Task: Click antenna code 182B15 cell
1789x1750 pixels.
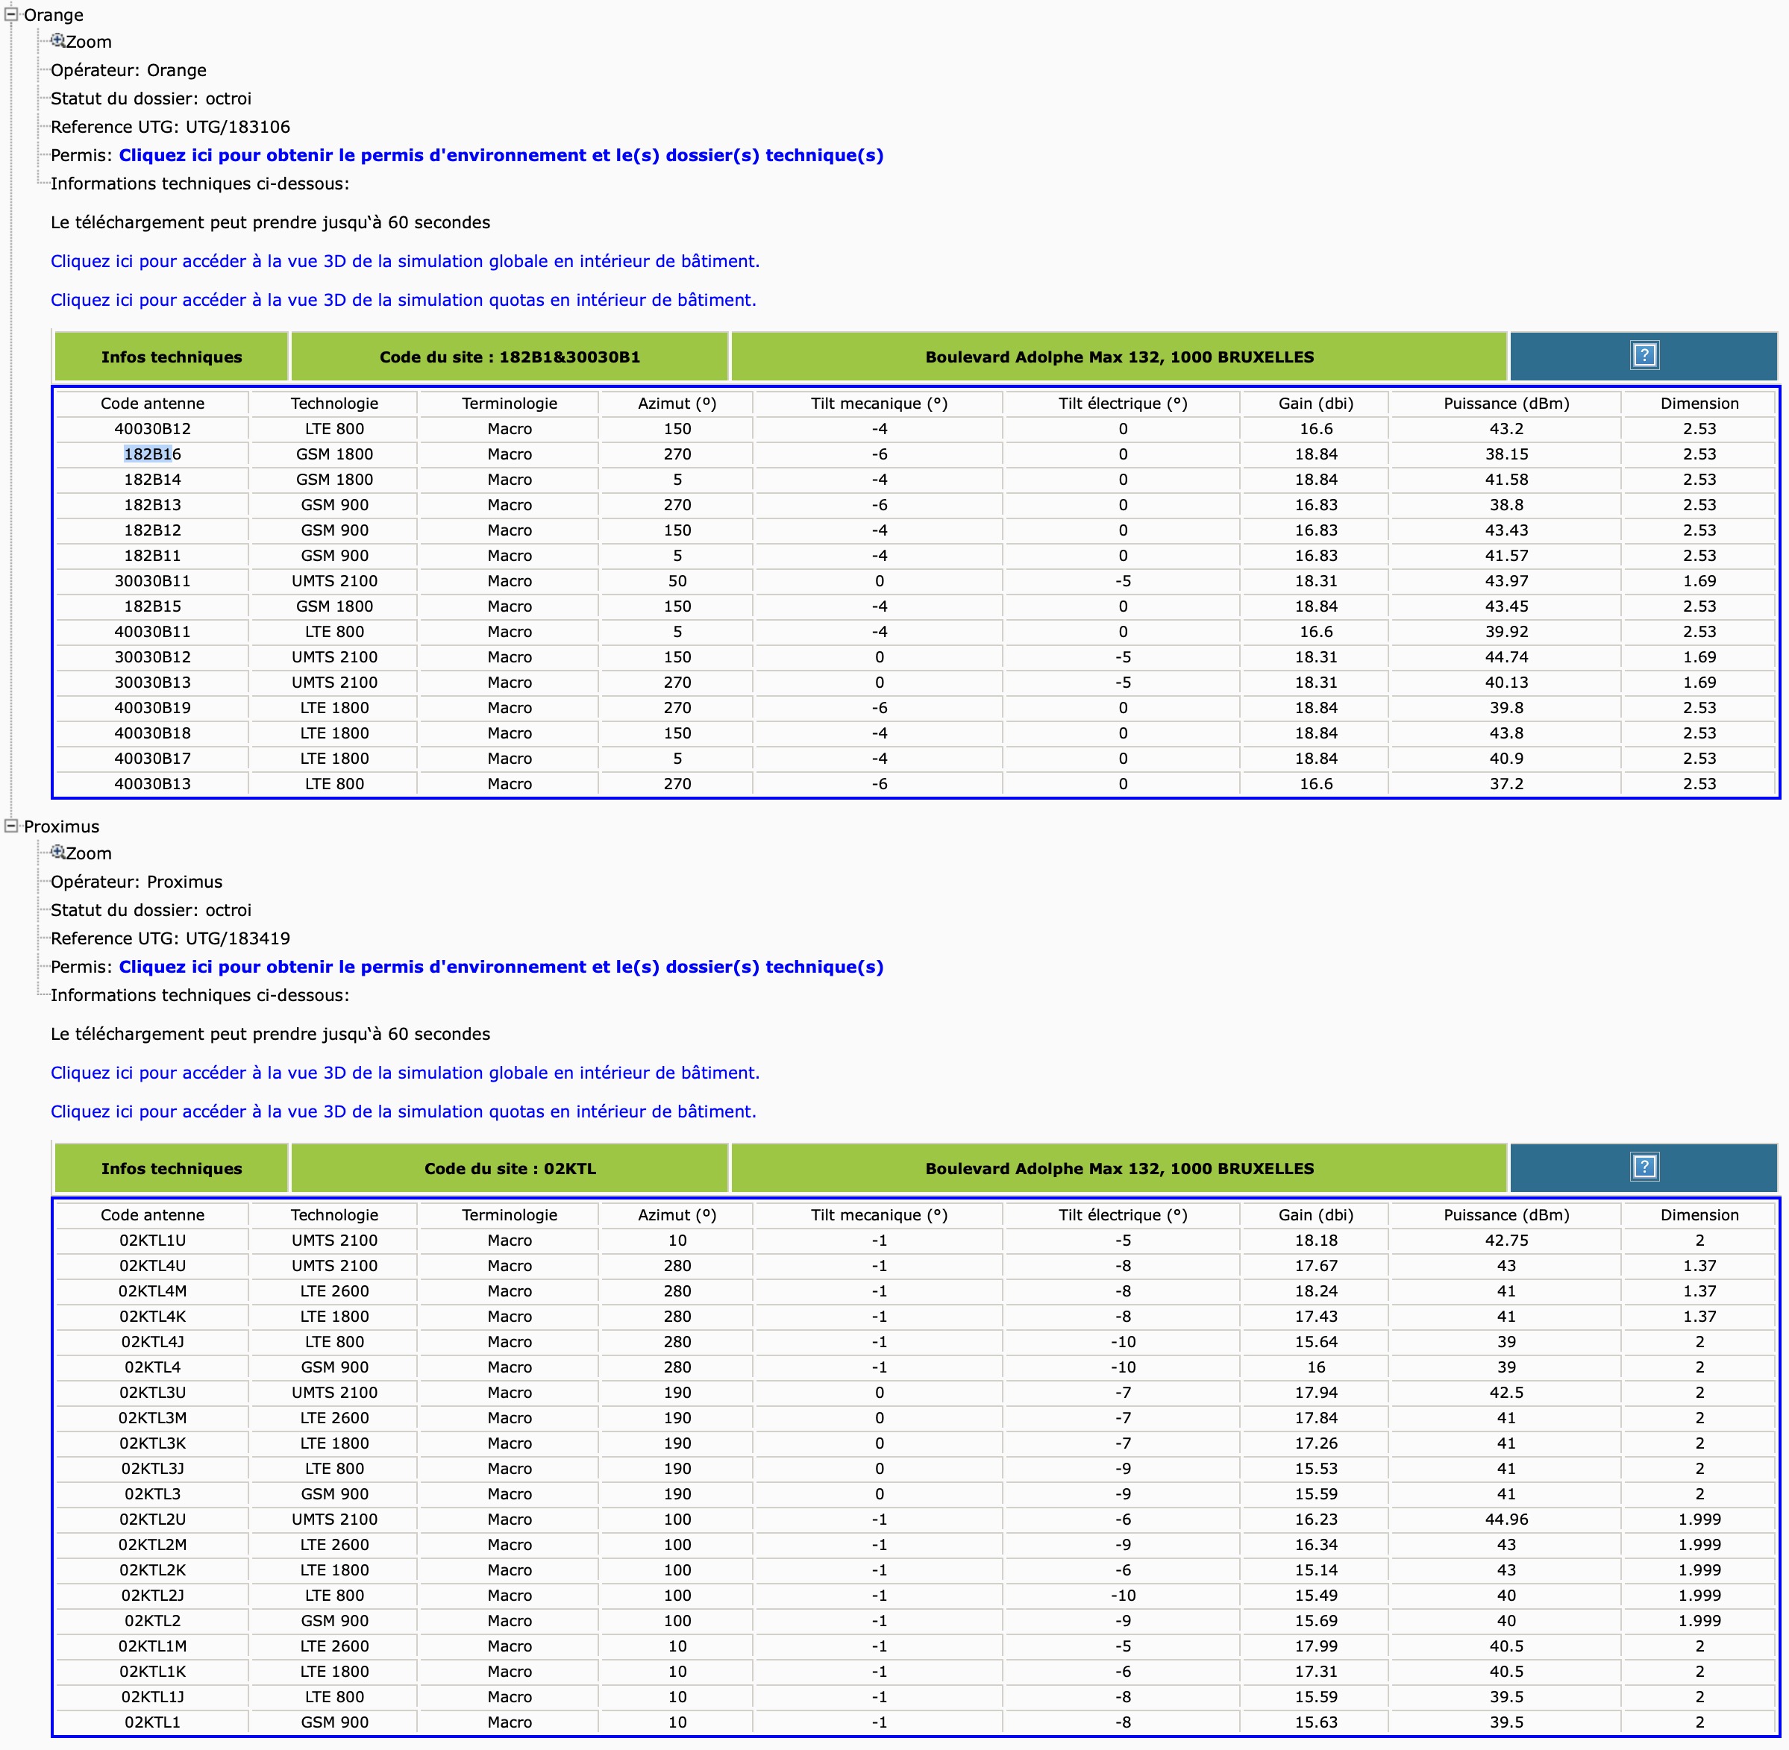Action: coord(153,606)
